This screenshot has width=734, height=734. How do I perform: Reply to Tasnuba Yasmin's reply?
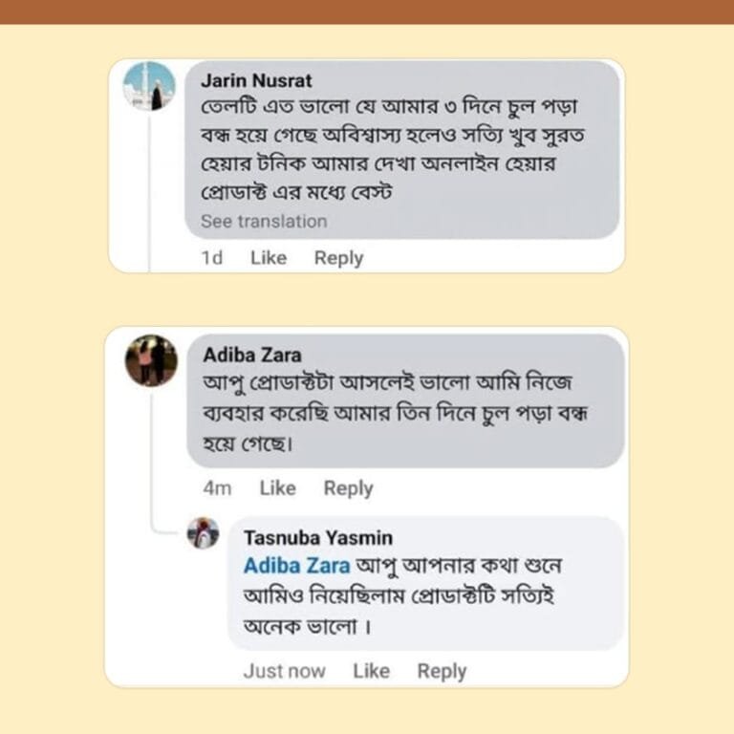pyautogui.click(x=442, y=671)
